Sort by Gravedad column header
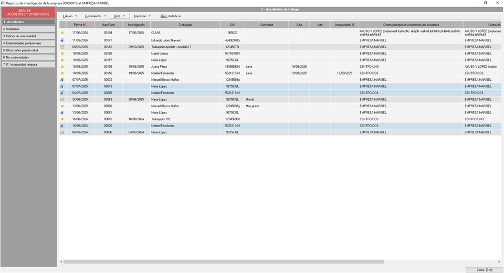 [x=267, y=25]
